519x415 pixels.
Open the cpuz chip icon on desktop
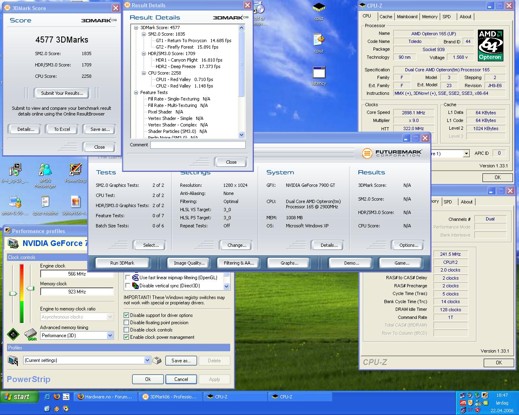pos(319,8)
